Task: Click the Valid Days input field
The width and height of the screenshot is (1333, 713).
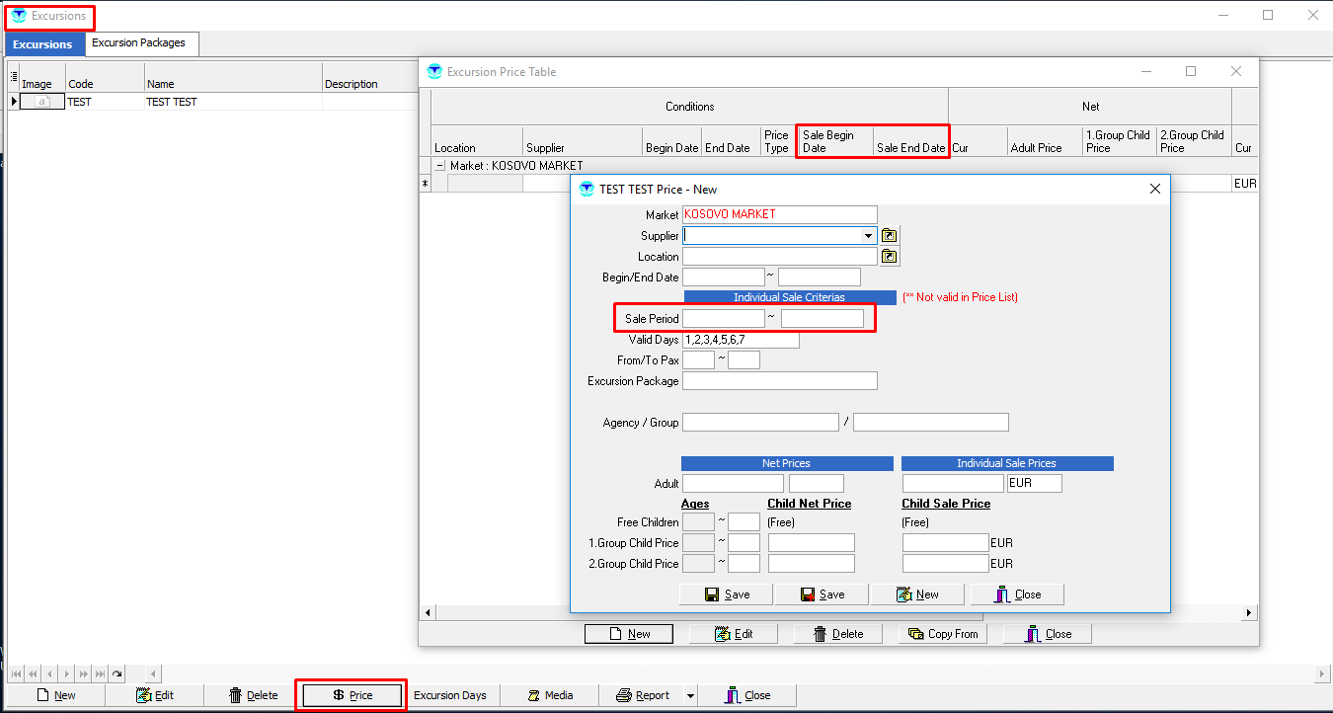Action: click(x=740, y=340)
